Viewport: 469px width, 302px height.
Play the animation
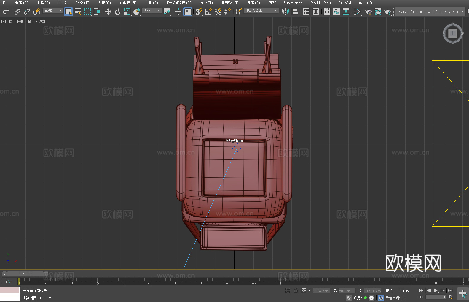pos(436,290)
